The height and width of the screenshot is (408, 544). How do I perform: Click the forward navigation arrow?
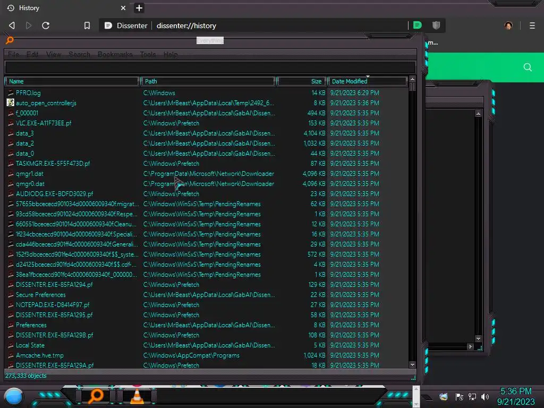[29, 25]
